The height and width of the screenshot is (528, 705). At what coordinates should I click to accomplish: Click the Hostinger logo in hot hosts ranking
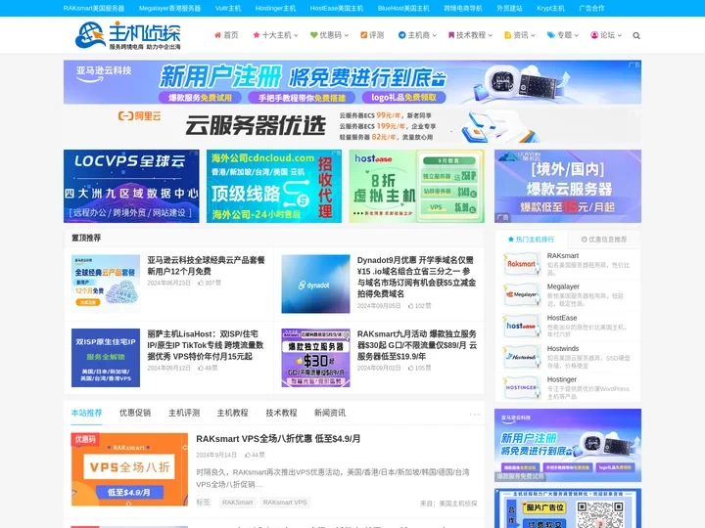pos(522,387)
